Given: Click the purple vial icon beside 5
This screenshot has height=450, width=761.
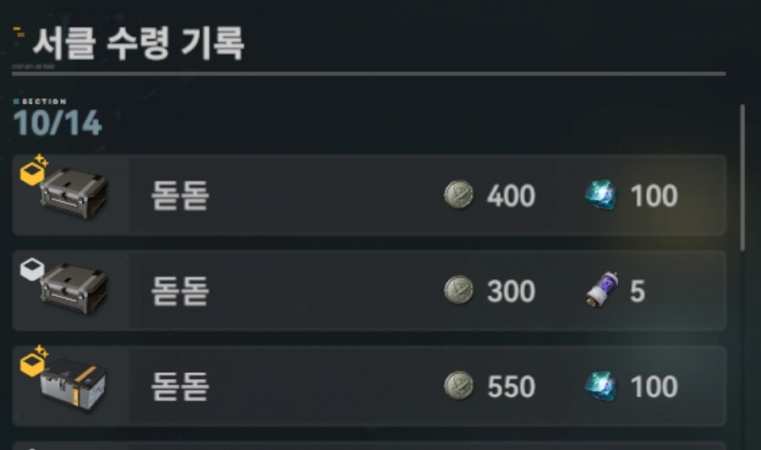Looking at the screenshot, I should pyautogui.click(x=600, y=291).
